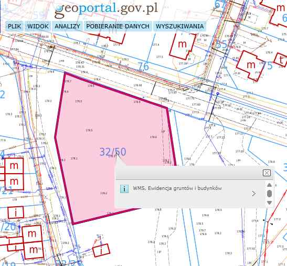The height and width of the screenshot is (266, 287).
Task: Click the popup scroll down arrow
Action: tap(269, 203)
